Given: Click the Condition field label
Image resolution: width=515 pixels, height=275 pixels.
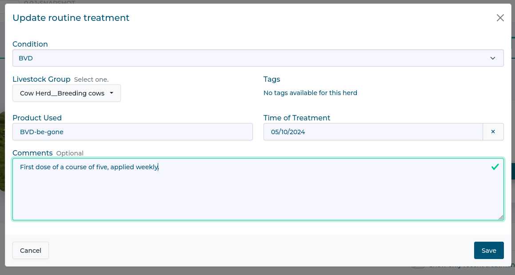Looking at the screenshot, I should click(30, 44).
